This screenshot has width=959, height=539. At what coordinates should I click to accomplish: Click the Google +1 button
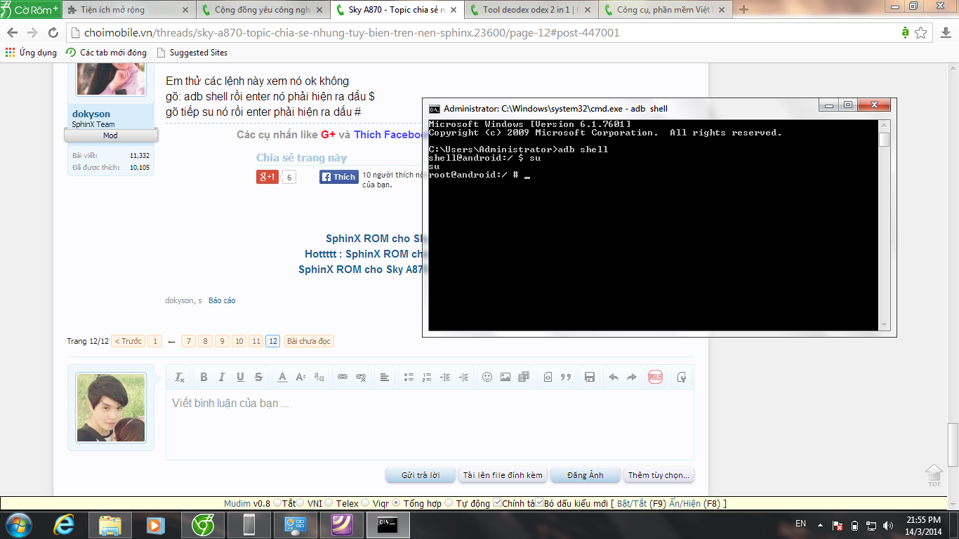[267, 177]
